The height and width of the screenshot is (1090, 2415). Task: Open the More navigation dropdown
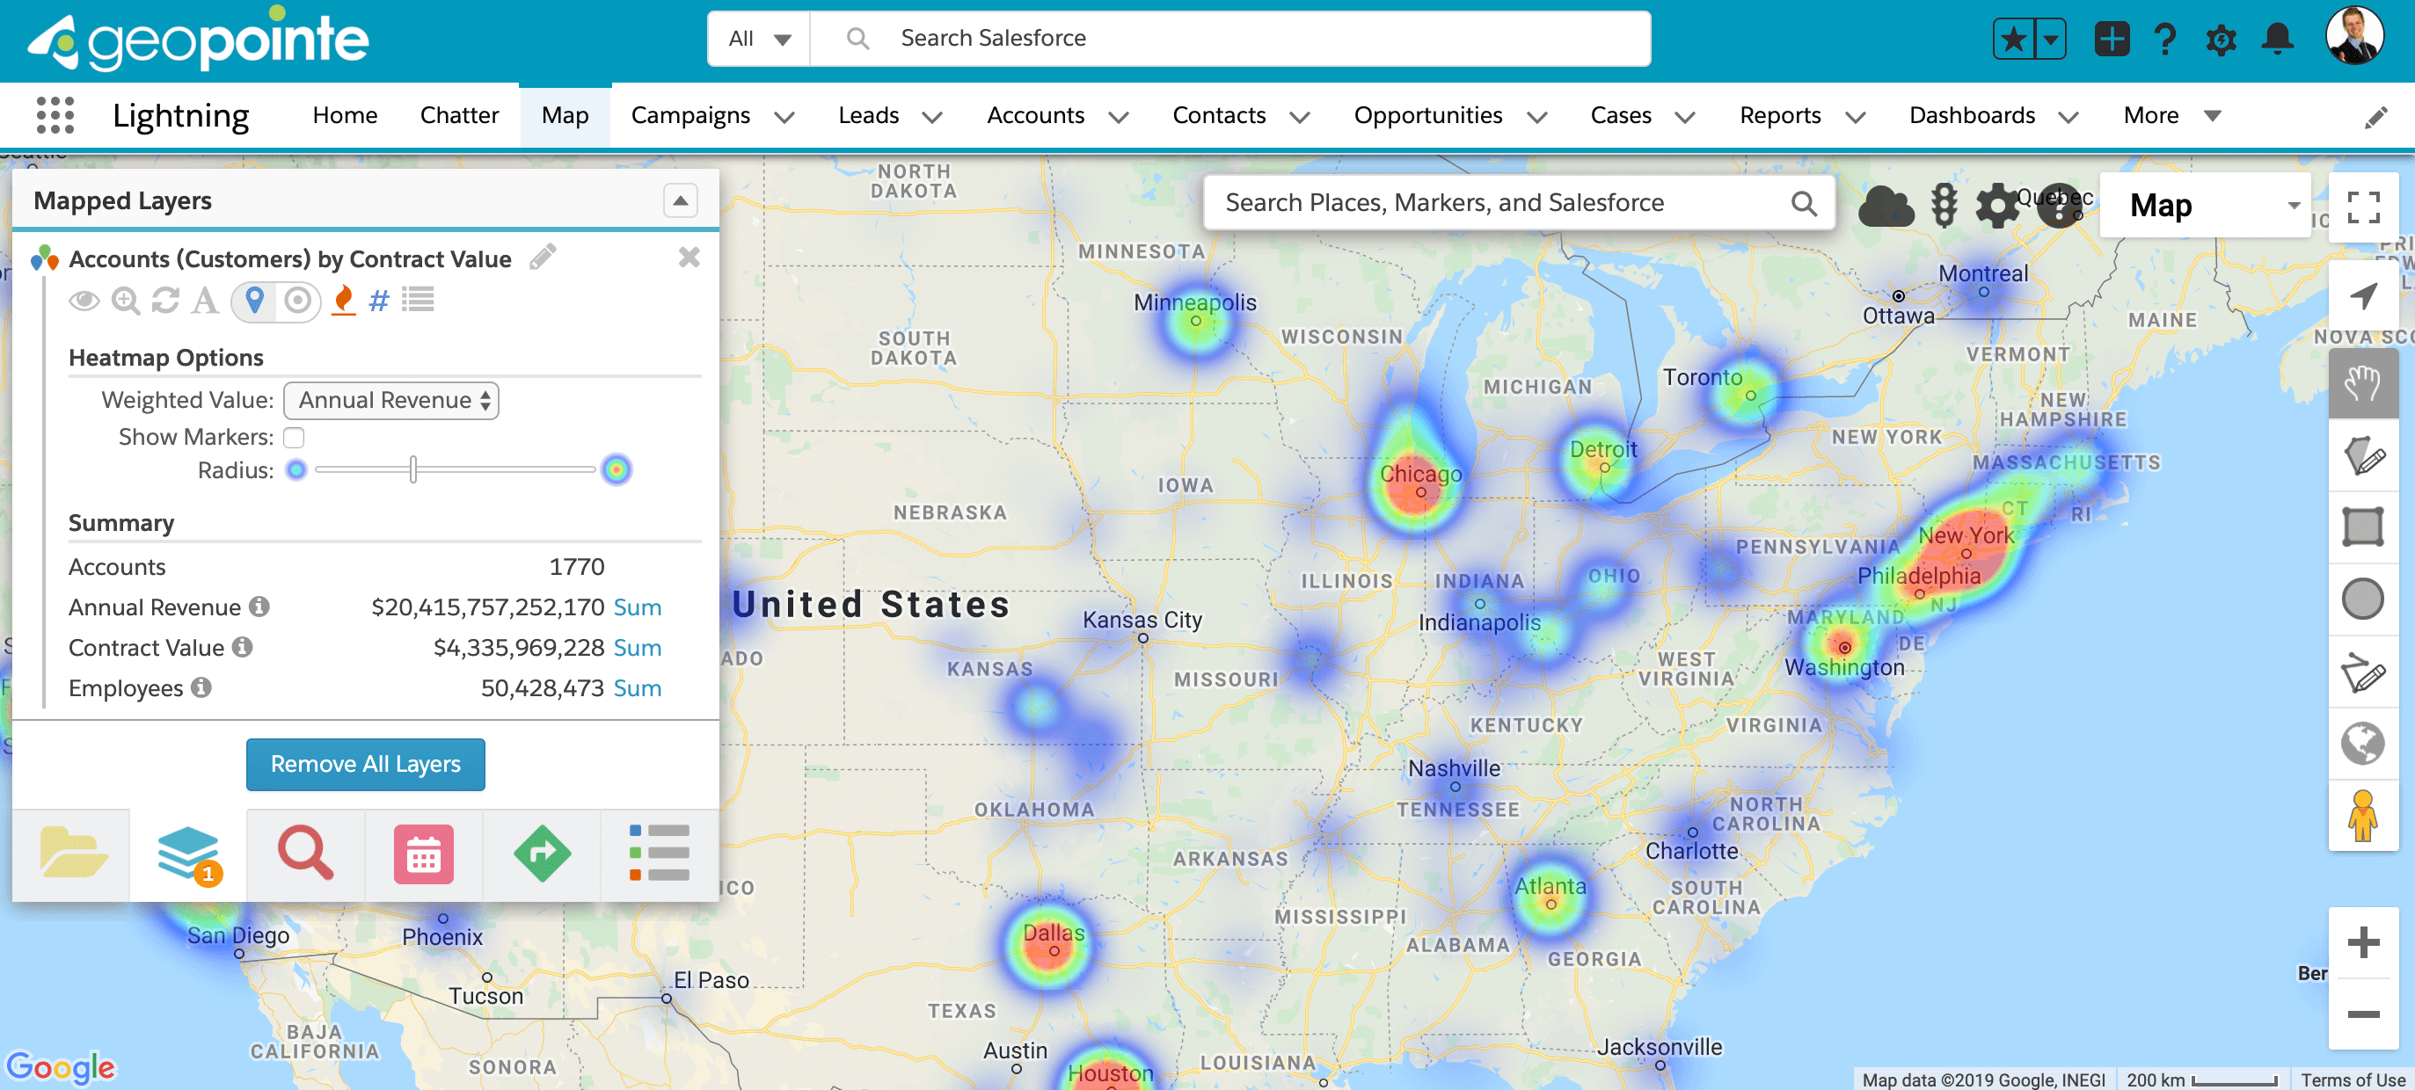(x=2171, y=115)
